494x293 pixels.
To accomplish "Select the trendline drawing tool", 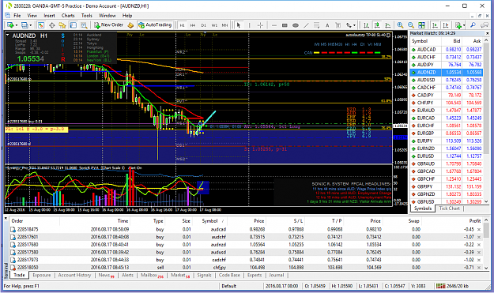I will [x=306, y=25].
